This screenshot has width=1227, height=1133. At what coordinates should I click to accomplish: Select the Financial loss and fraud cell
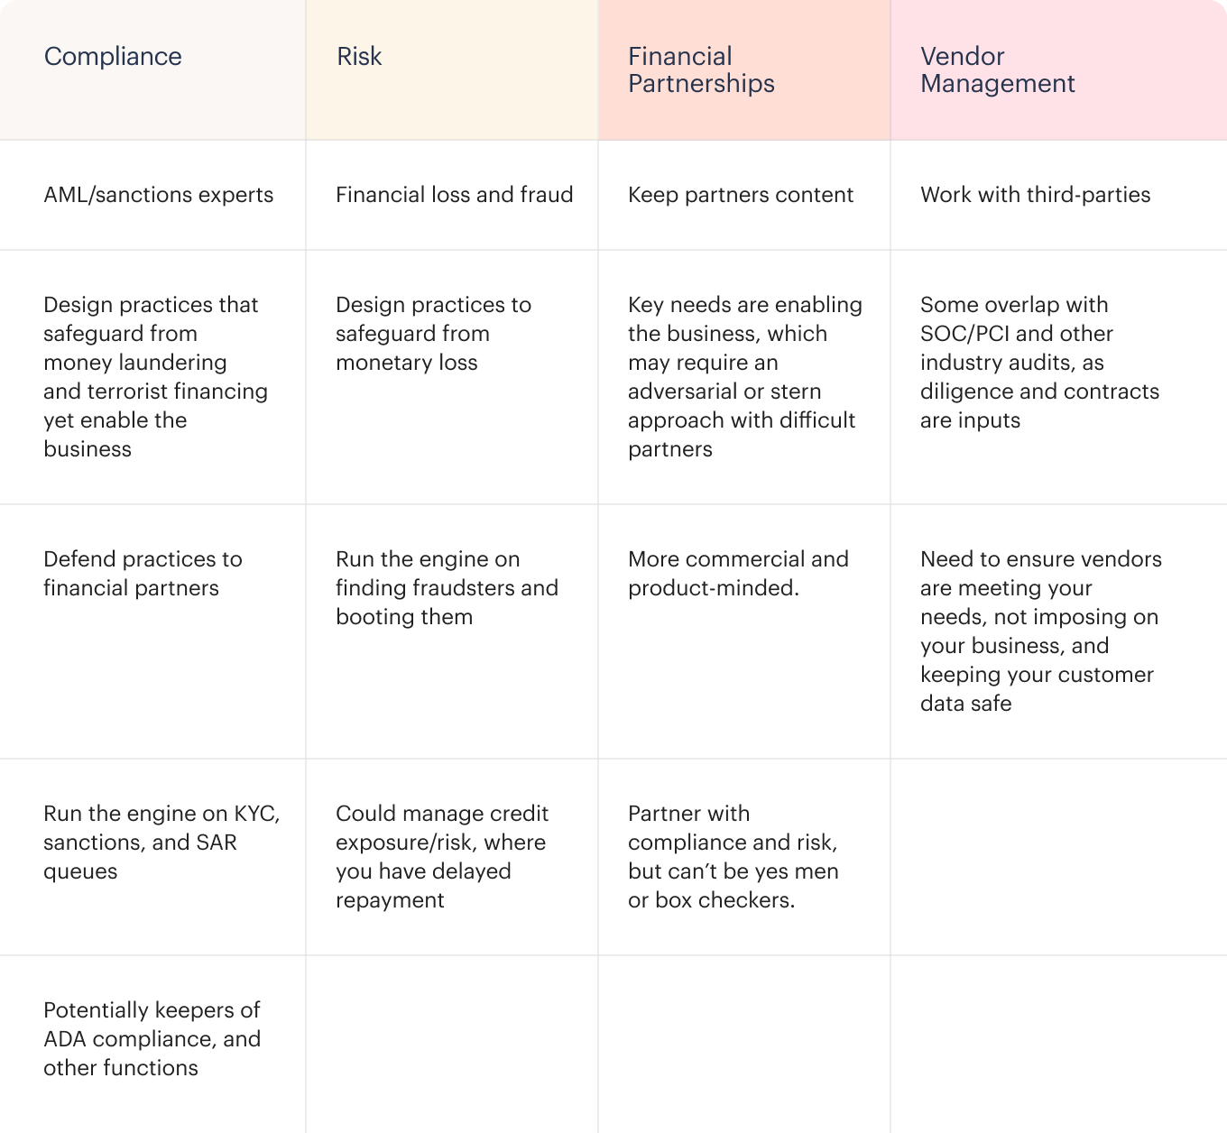coord(454,195)
